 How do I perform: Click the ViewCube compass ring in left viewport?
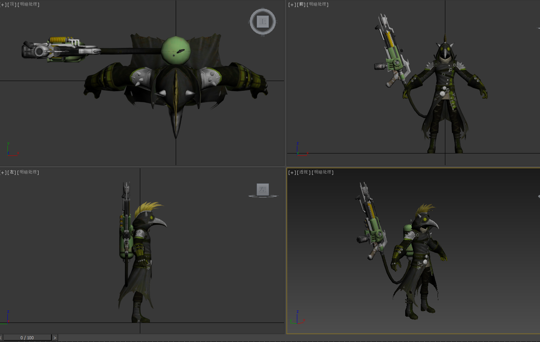tap(263, 196)
